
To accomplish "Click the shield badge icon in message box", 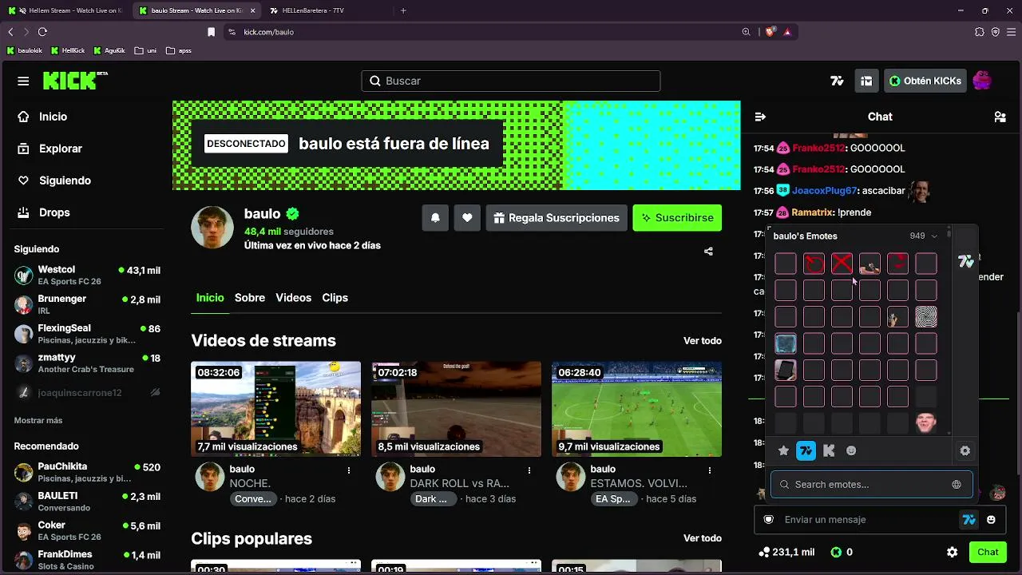I will (x=769, y=520).
